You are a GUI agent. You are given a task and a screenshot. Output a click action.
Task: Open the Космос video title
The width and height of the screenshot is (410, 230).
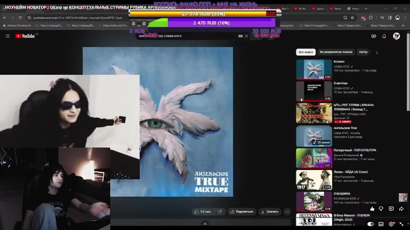click(339, 62)
